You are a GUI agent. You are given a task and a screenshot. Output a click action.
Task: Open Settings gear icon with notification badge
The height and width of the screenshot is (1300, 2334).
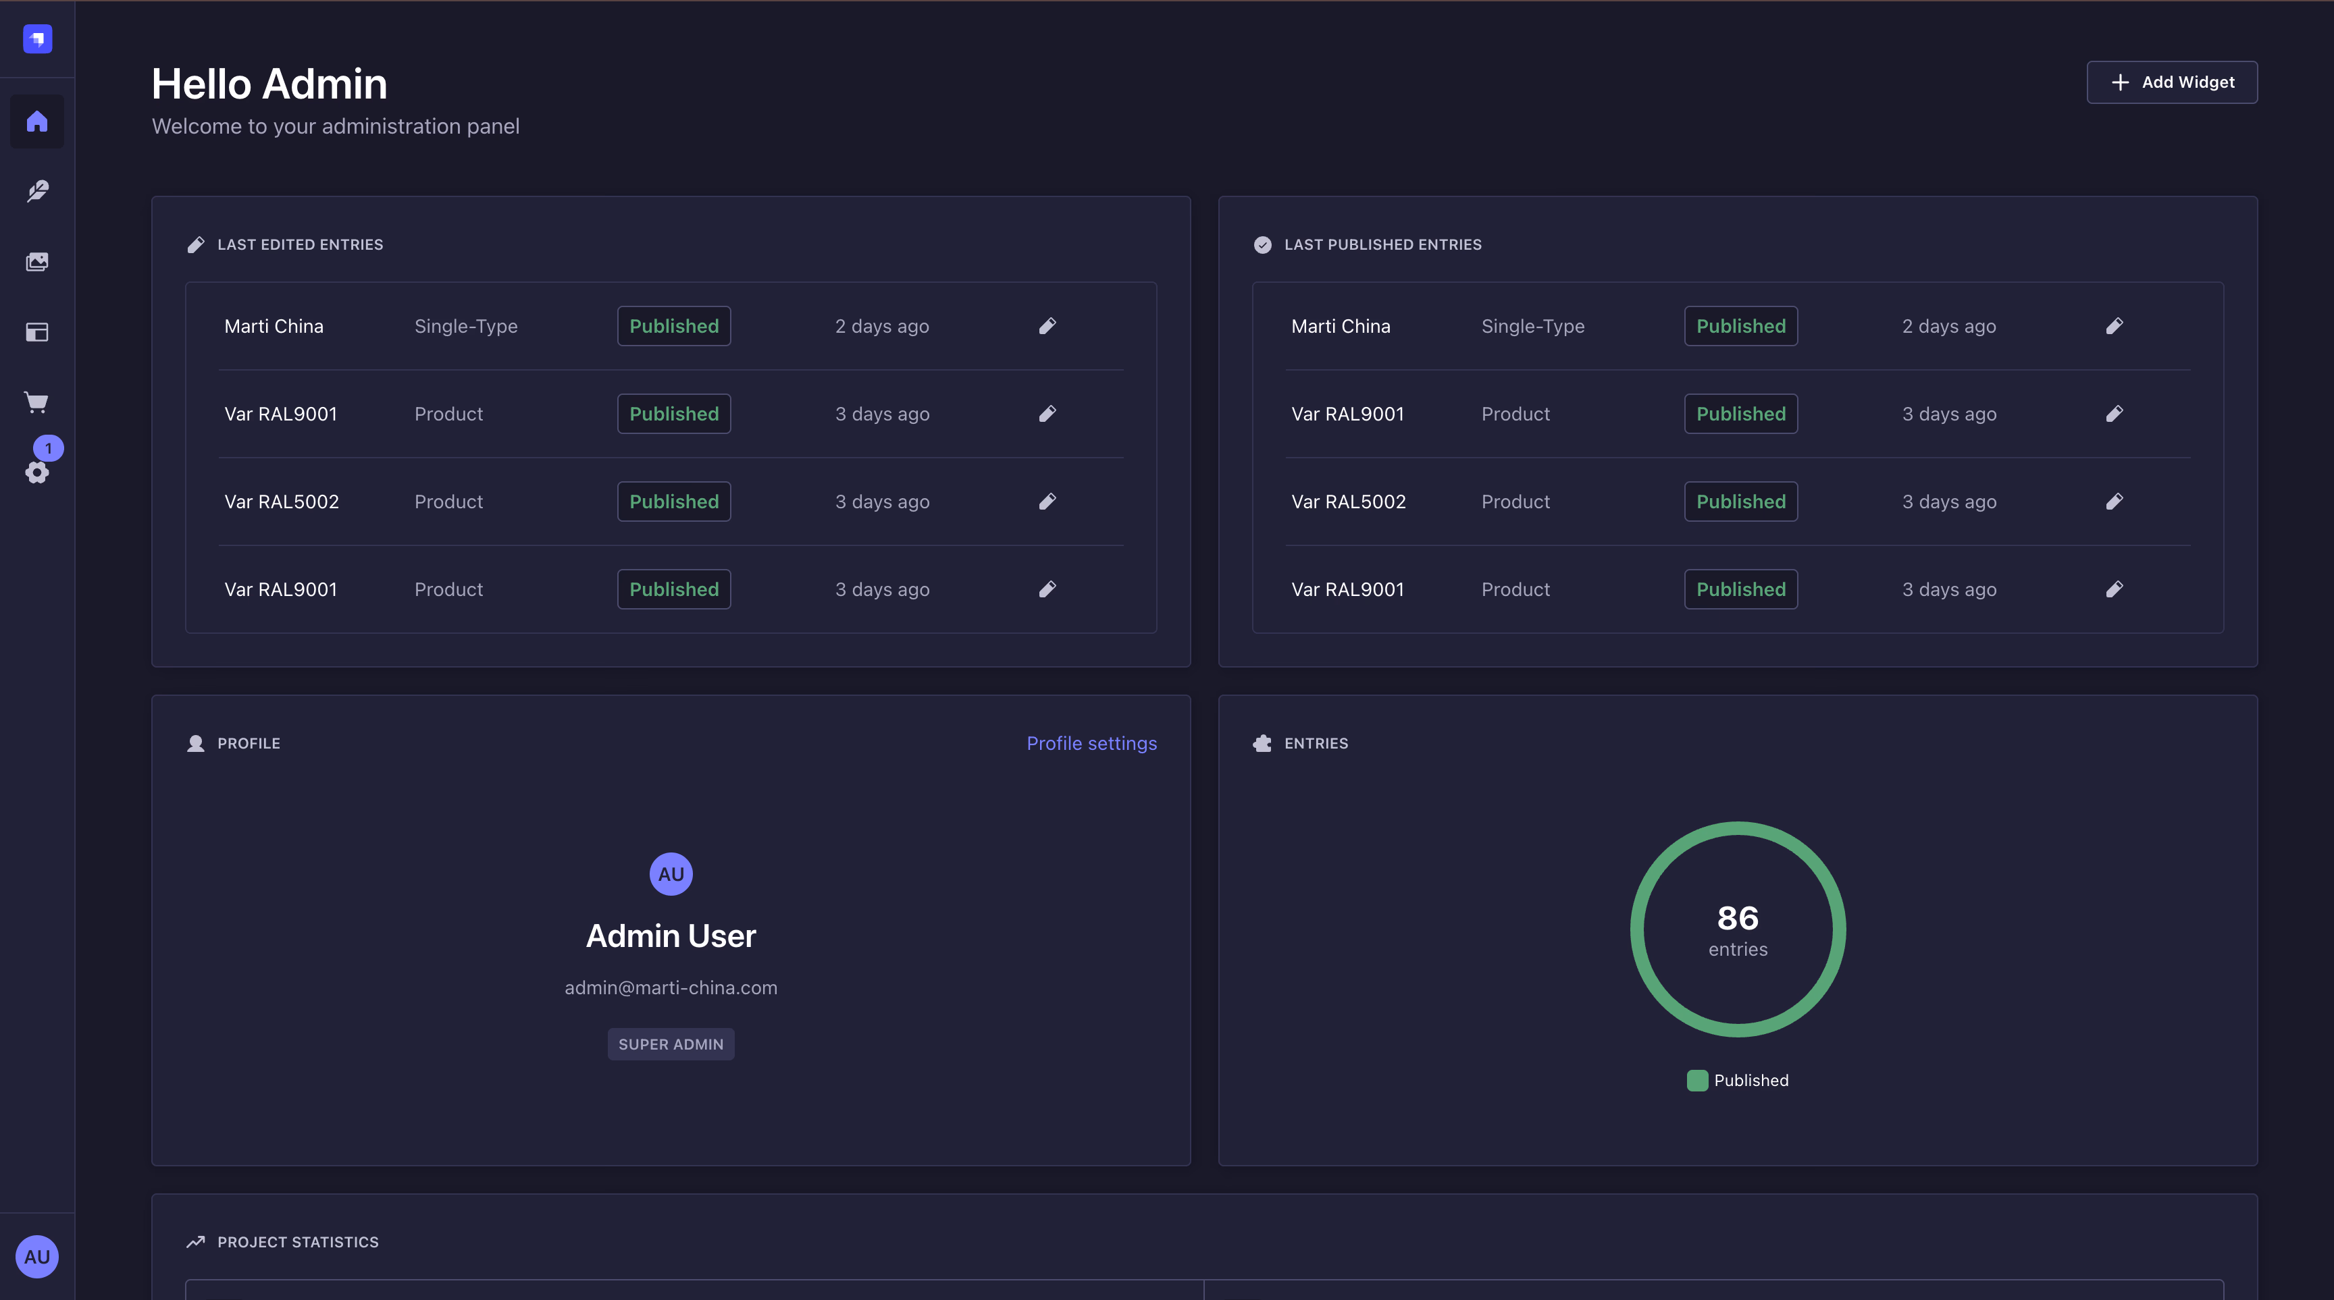pos(37,472)
